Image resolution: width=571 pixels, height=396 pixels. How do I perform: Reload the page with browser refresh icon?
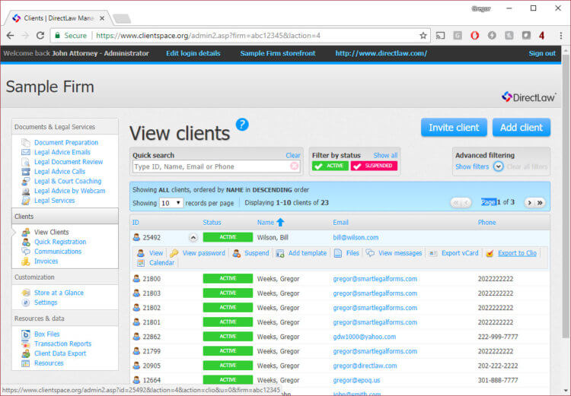click(x=40, y=36)
